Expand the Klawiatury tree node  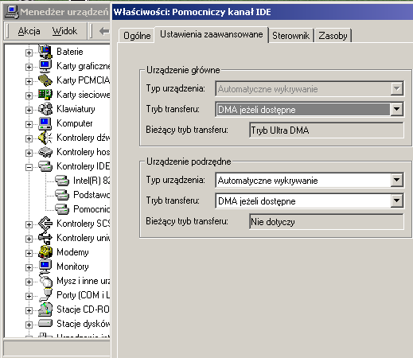point(29,110)
